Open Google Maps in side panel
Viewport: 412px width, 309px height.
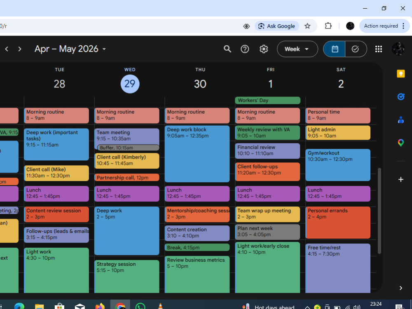click(401, 143)
